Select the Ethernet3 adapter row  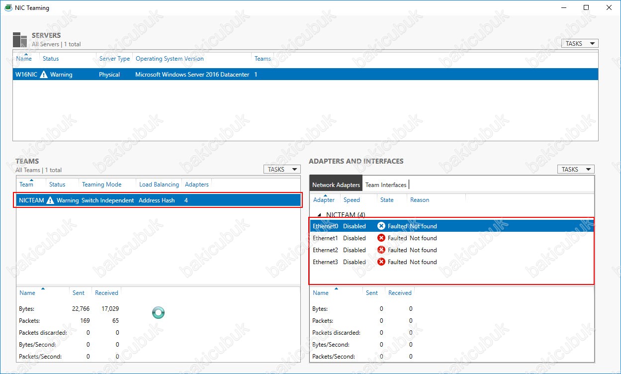tap(451, 262)
